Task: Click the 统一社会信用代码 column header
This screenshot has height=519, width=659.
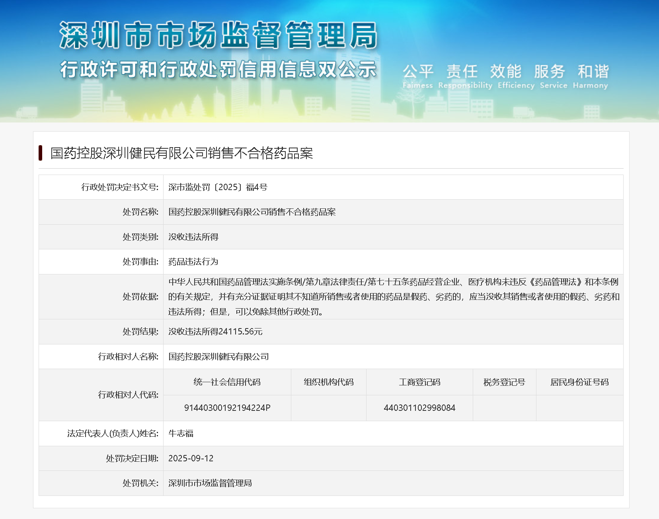Action: 227,382
